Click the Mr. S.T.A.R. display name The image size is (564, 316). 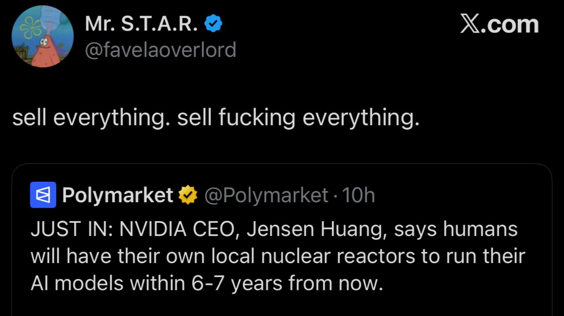point(141,25)
